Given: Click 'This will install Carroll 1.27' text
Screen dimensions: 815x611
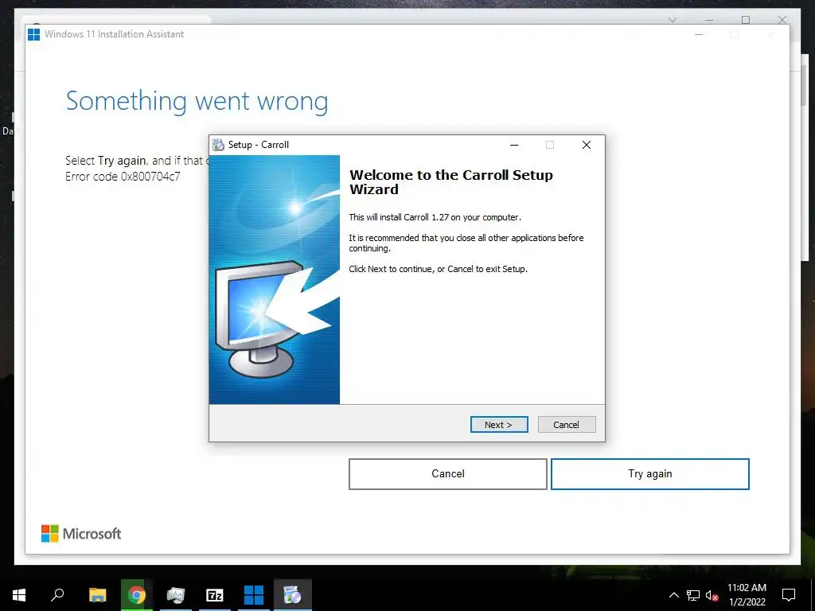Looking at the screenshot, I should (435, 217).
